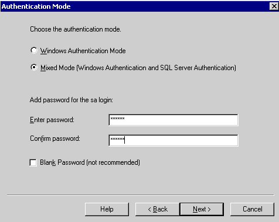This screenshot has width=279, height=222.
Task: Proceed with the Next button
Action: coord(202,209)
